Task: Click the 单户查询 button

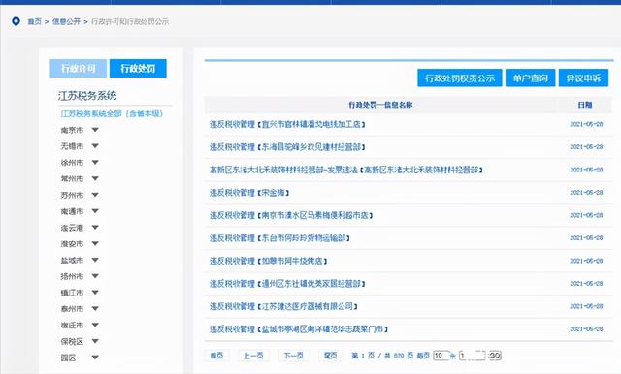Action: click(x=531, y=78)
